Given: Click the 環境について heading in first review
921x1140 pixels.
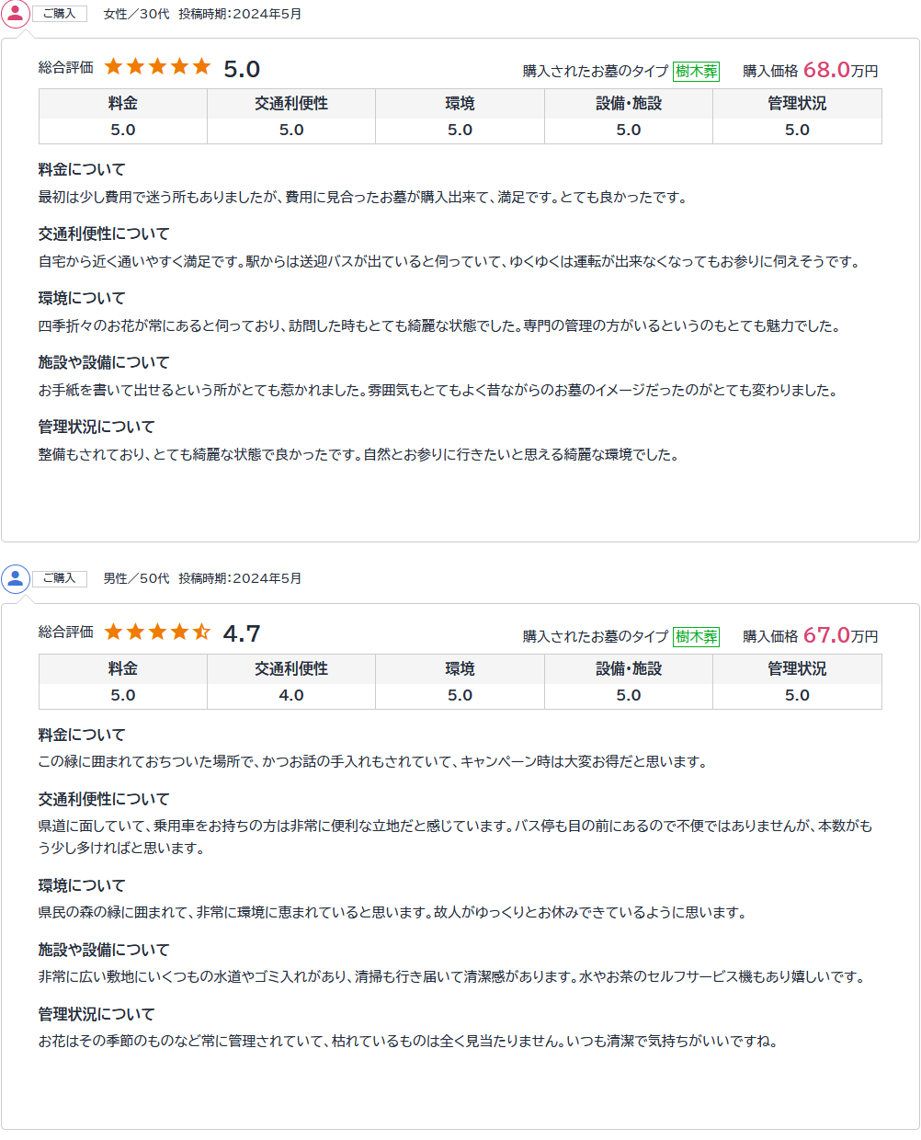Looking at the screenshot, I should pos(82,299).
